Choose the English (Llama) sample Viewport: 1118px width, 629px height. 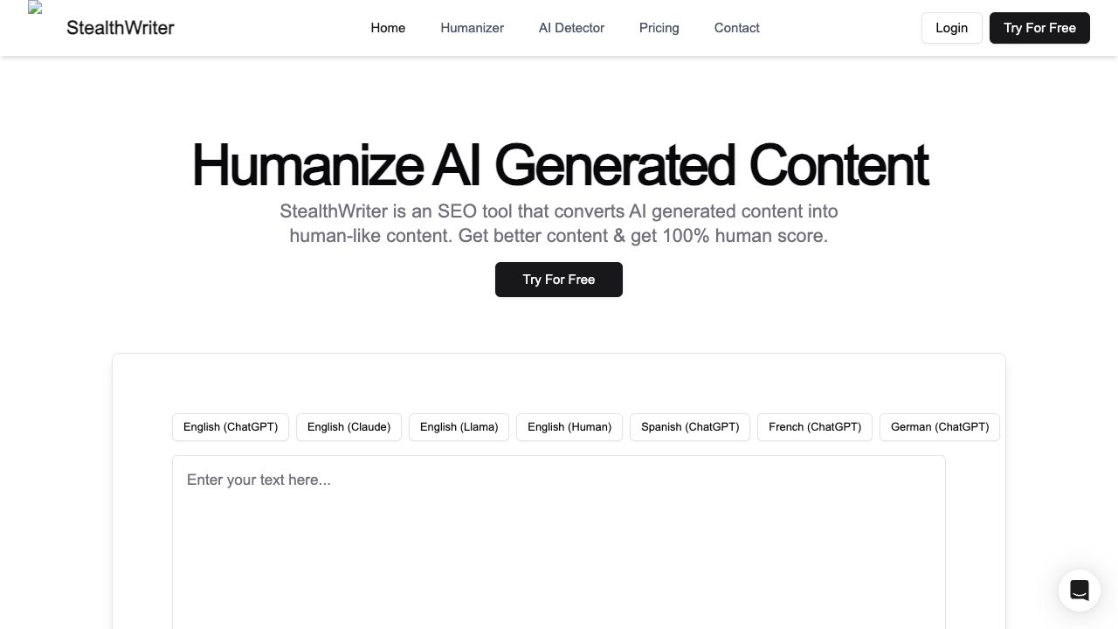pos(459,427)
